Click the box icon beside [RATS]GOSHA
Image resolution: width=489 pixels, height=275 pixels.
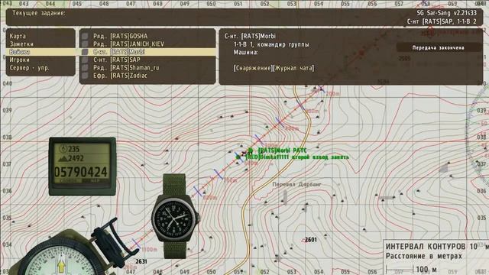(85, 36)
